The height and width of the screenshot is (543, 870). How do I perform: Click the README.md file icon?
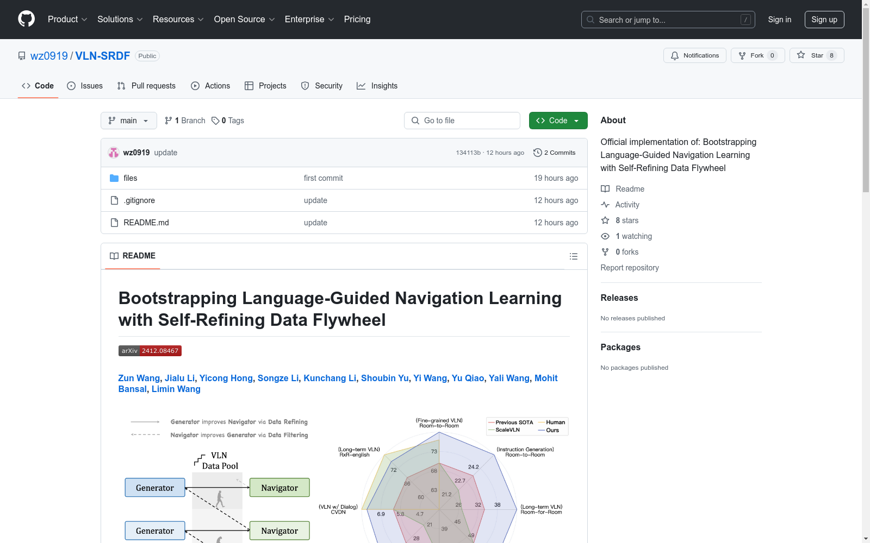pyautogui.click(x=114, y=223)
